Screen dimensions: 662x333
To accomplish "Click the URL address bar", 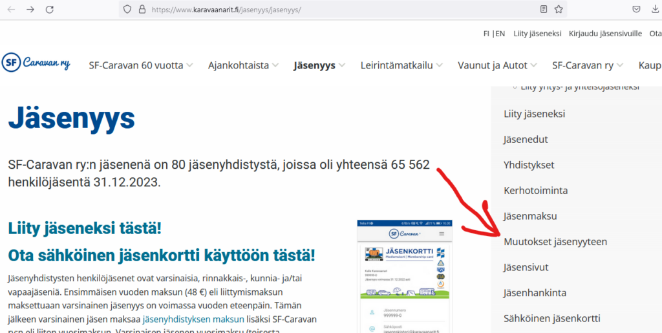I will pyautogui.click(x=336, y=10).
